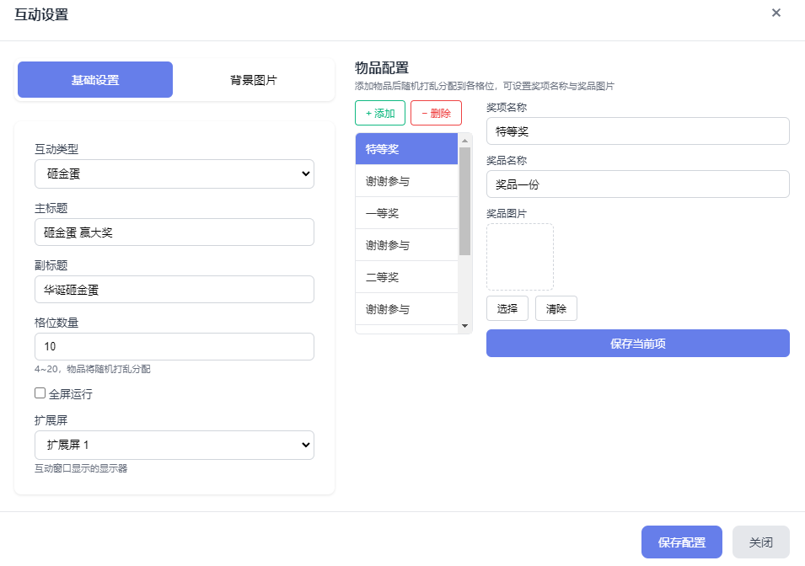
Task: Click the 删除 button to remove a prize
Action: [436, 112]
